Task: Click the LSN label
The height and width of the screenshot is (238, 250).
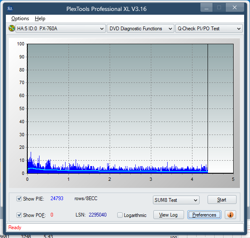Action: pyautogui.click(x=81, y=215)
